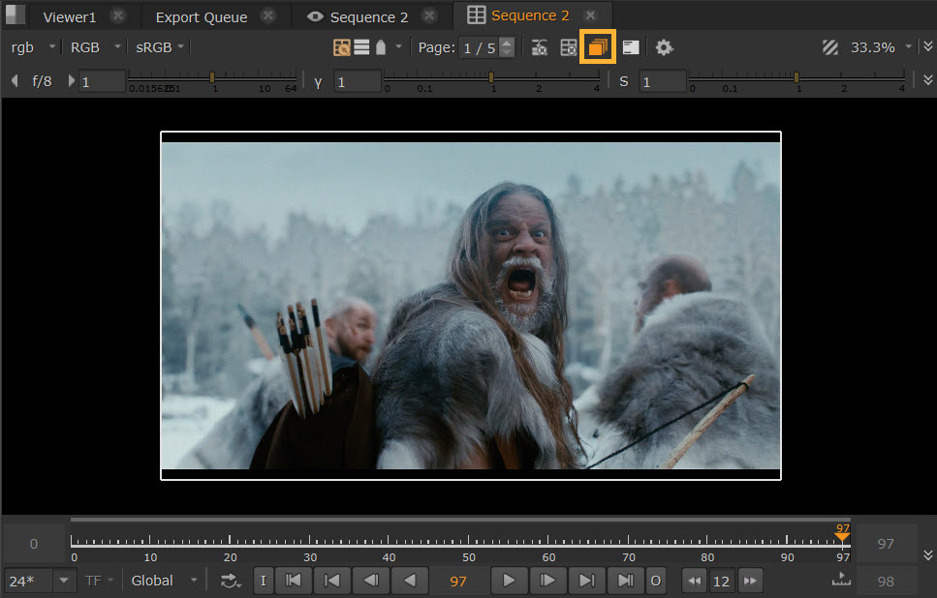Click the Page 1 / 5 field
This screenshot has height=598, width=937.
coord(480,47)
